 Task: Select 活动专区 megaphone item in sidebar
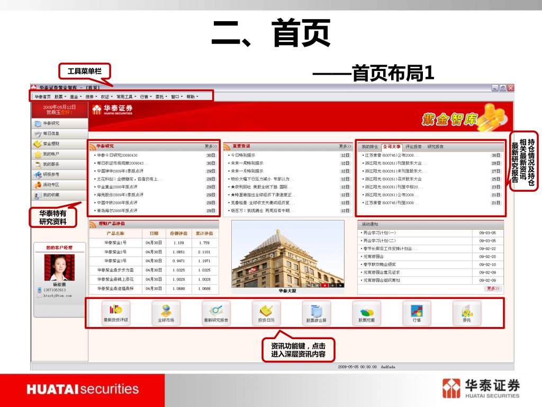[x=59, y=185]
